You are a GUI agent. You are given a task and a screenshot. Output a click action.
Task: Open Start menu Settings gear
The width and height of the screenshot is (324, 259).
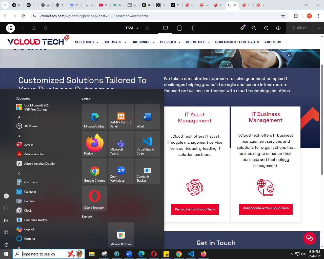[6, 232]
